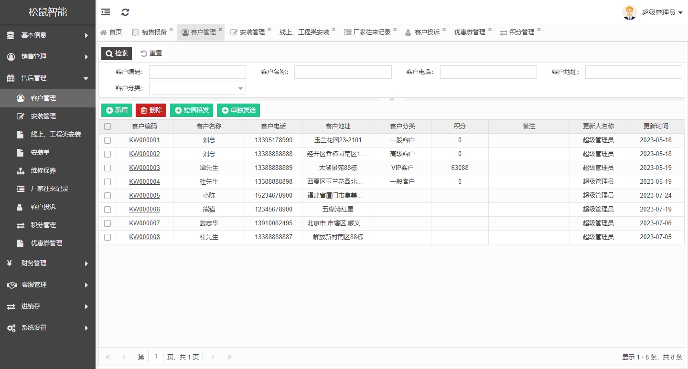Tick the checkbox for customer KW000006
The height and width of the screenshot is (369, 688).
point(107,210)
